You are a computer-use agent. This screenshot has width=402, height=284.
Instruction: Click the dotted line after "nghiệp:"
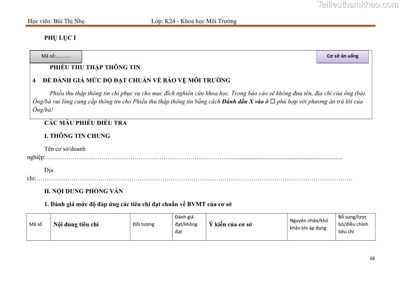pyautogui.click(x=193, y=157)
